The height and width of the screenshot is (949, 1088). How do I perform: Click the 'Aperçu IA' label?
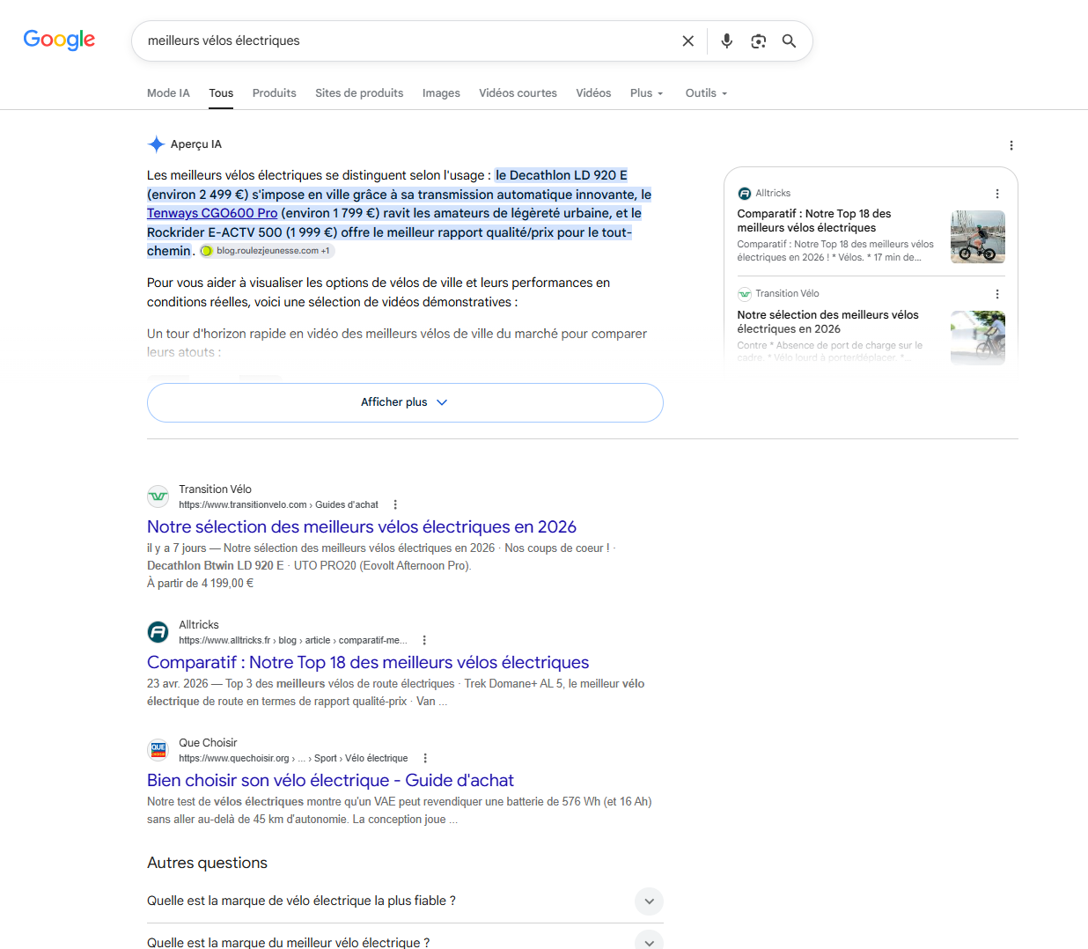pos(196,144)
